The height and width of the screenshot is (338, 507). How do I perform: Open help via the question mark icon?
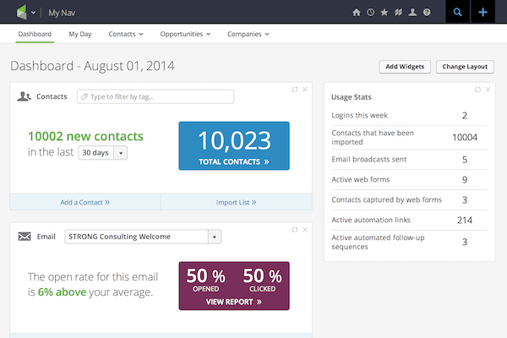(x=427, y=13)
